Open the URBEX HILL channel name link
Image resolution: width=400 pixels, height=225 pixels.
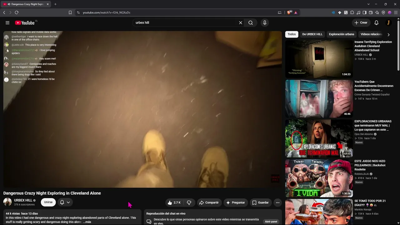pos(23,200)
